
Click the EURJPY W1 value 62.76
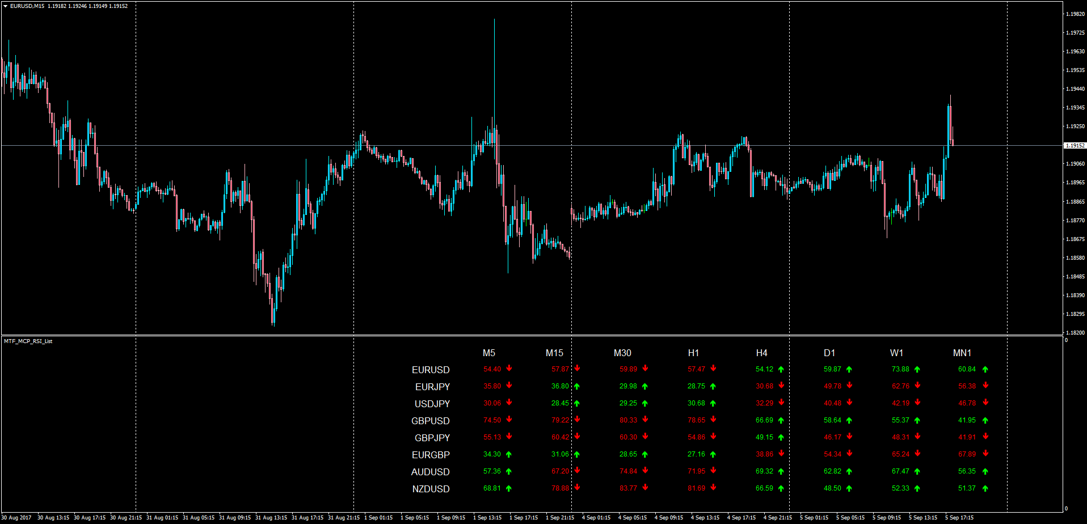pos(900,386)
